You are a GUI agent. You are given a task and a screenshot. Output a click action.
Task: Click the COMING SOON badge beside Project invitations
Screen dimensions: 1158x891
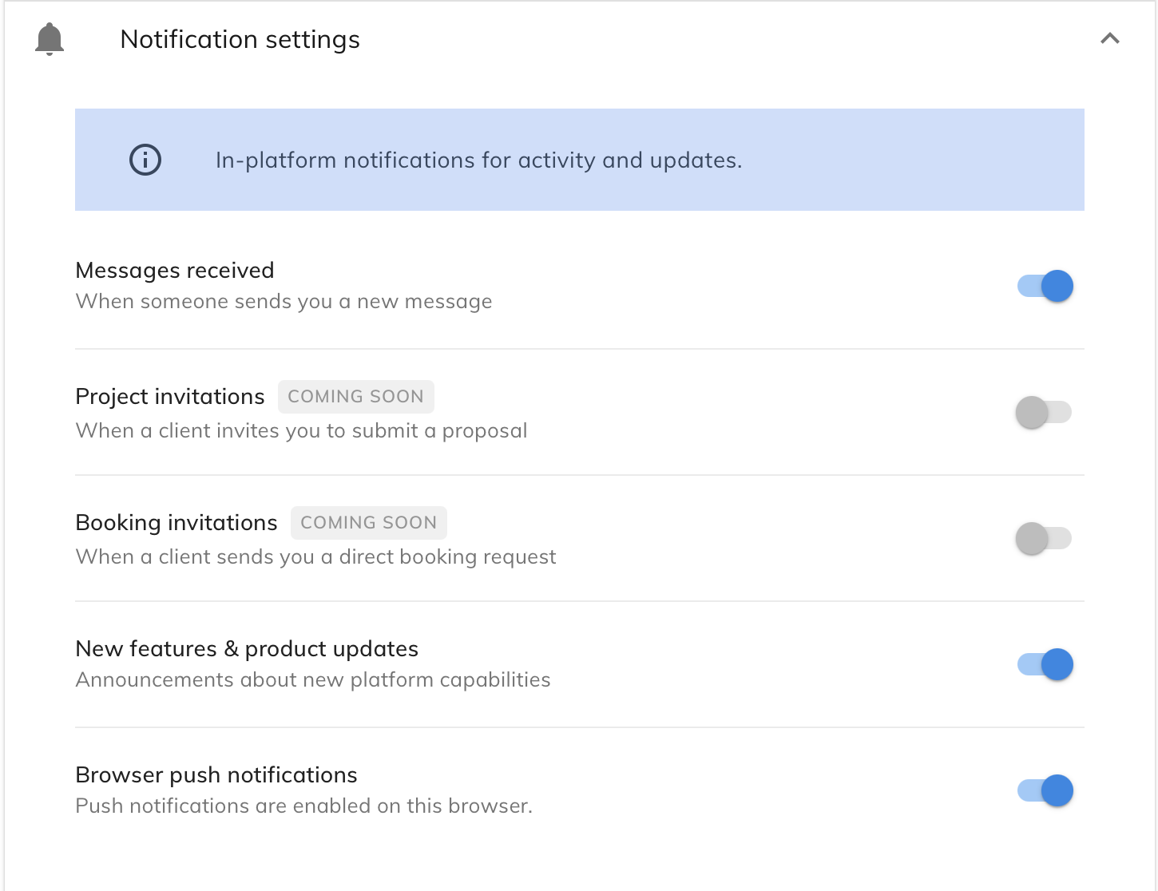click(x=355, y=397)
